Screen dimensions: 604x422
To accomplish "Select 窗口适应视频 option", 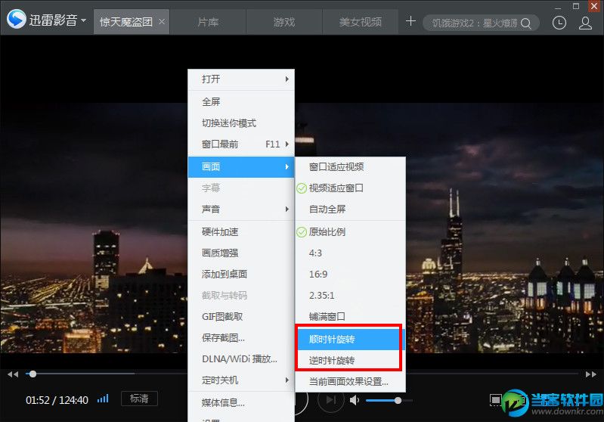I will 350,166.
